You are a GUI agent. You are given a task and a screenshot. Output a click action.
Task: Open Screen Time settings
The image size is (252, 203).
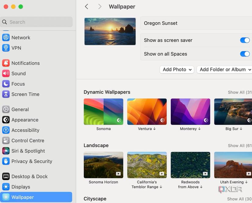pyautogui.click(x=25, y=94)
